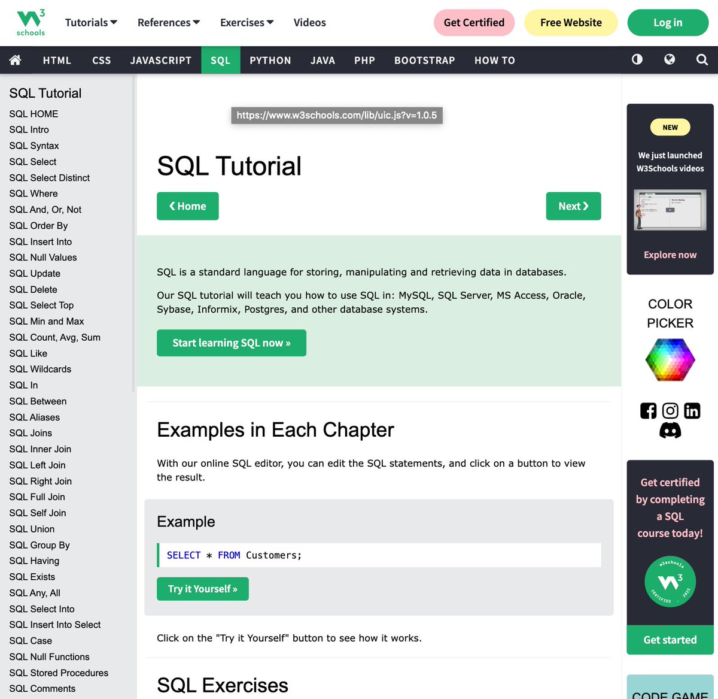This screenshot has height=699, width=718.
Task: Expand the Exercises dropdown
Action: tap(247, 23)
